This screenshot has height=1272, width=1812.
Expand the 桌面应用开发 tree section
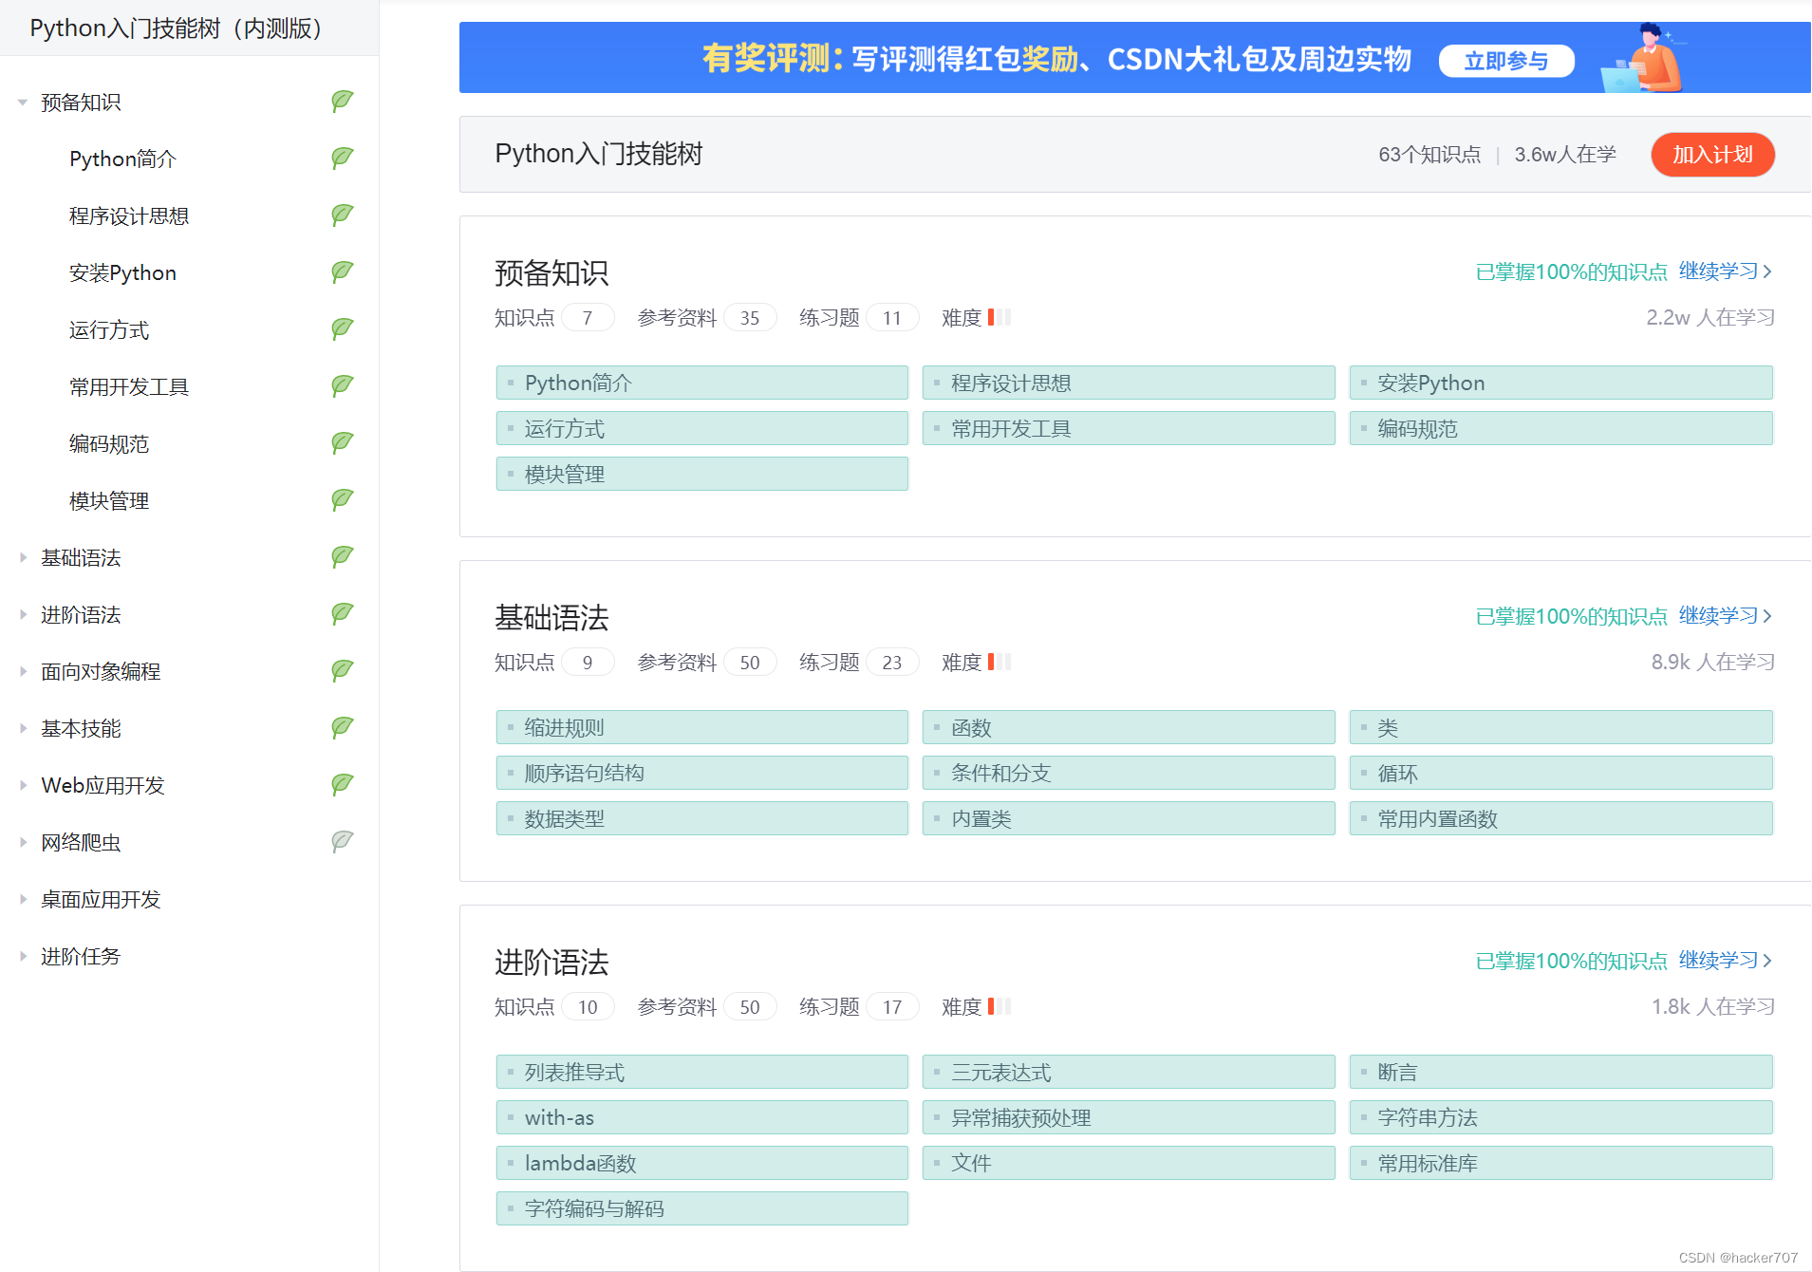point(23,899)
